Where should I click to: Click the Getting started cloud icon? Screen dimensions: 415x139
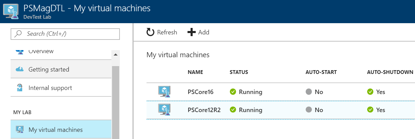(20, 69)
